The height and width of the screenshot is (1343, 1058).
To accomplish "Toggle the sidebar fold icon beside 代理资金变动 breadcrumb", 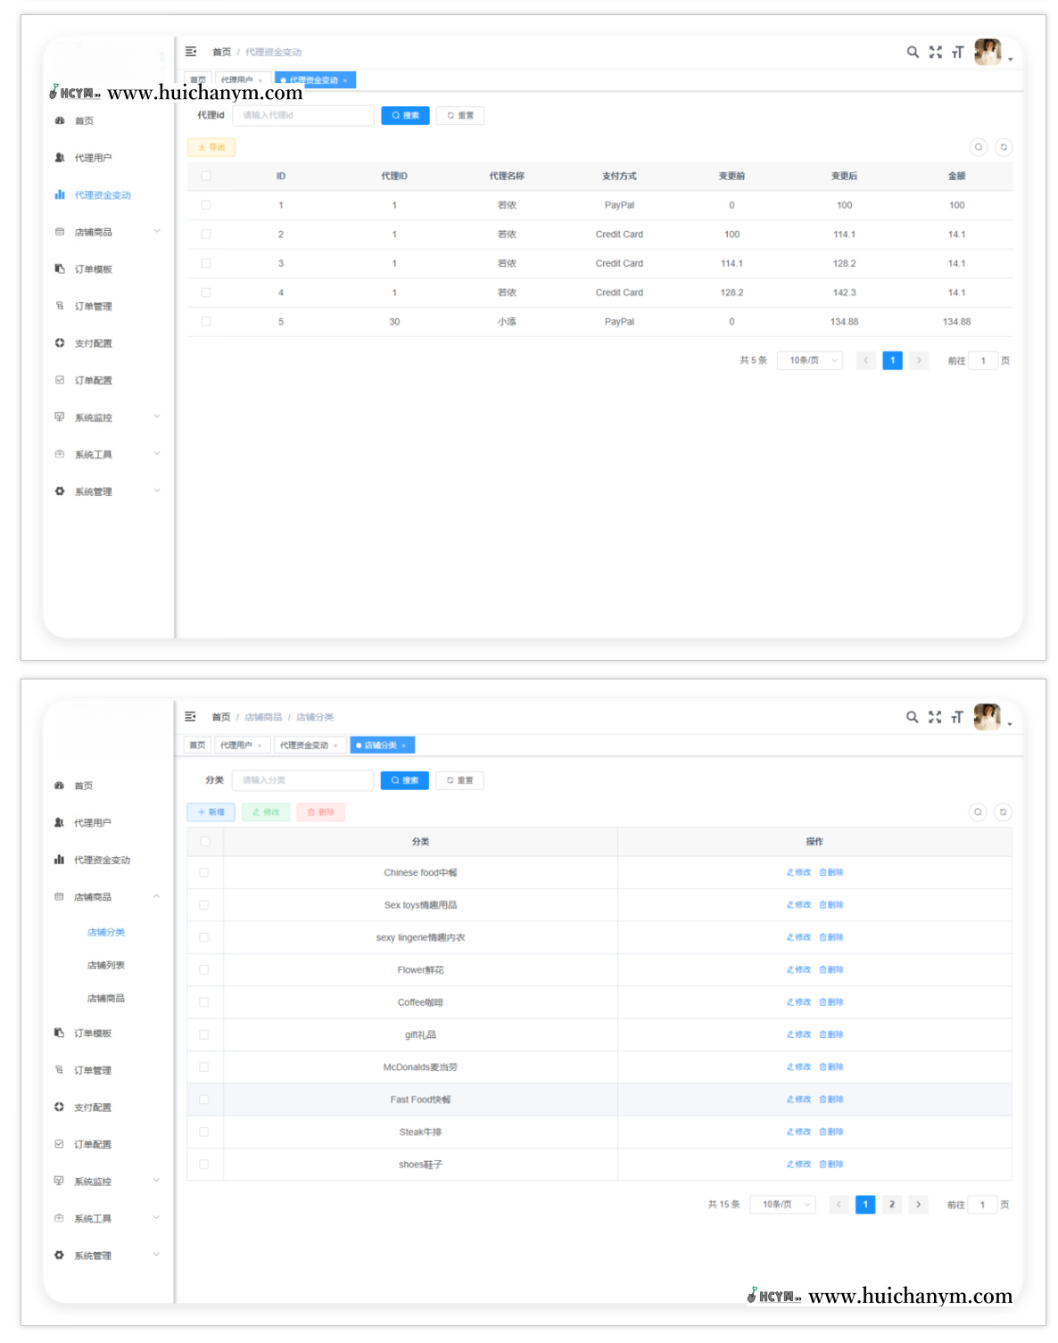I will [x=191, y=52].
